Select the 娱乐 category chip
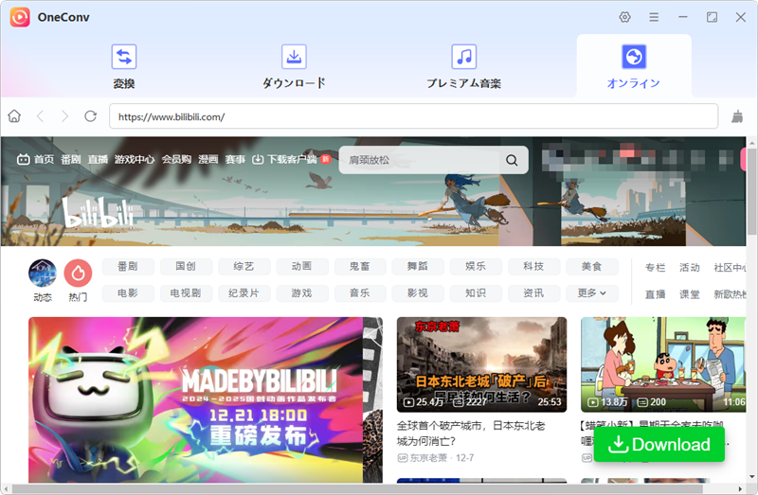Image resolution: width=758 pixels, height=495 pixels. 477,266
